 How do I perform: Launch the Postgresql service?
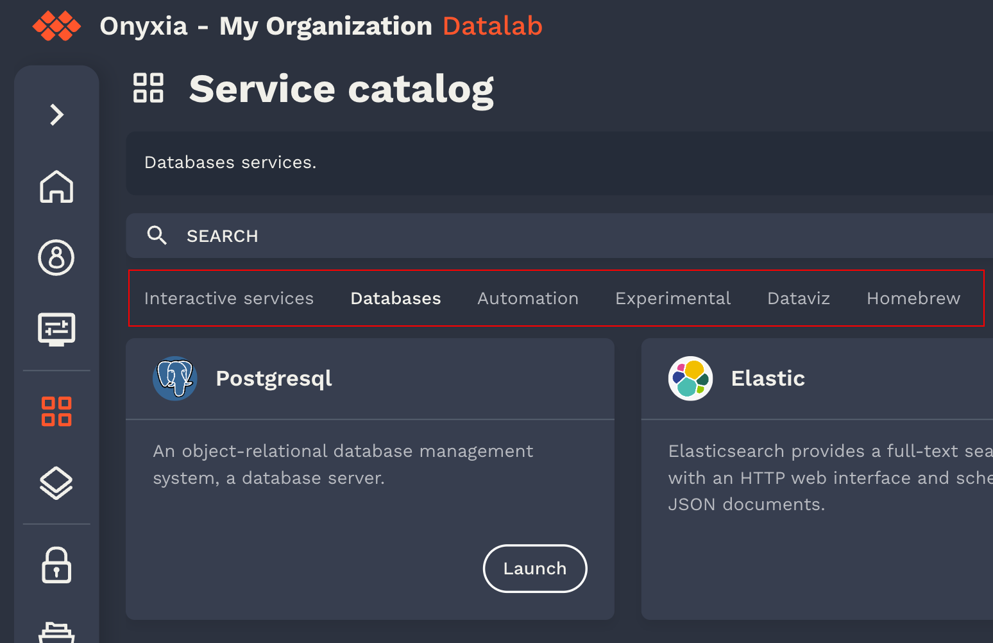(x=535, y=569)
